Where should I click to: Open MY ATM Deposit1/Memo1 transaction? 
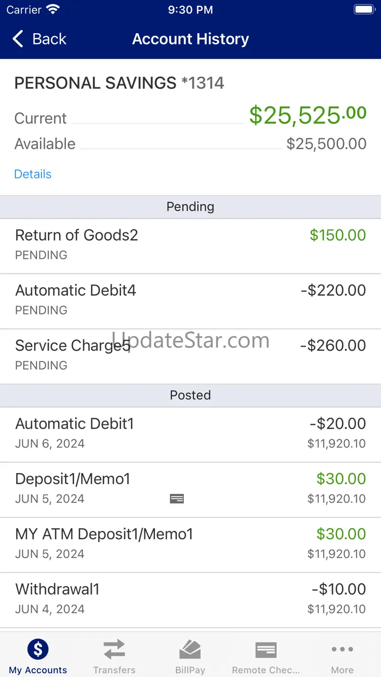click(190, 545)
